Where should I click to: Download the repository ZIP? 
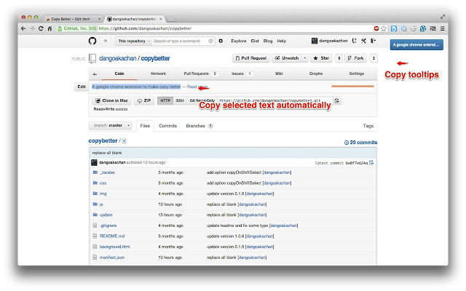pyautogui.click(x=144, y=100)
